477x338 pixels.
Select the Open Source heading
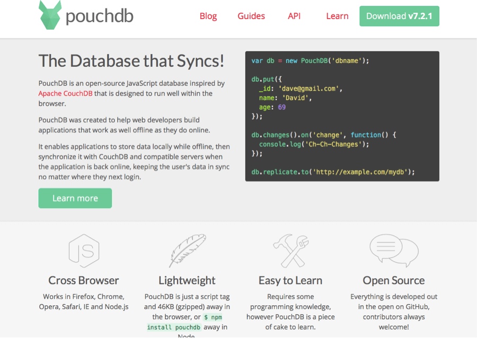(394, 280)
